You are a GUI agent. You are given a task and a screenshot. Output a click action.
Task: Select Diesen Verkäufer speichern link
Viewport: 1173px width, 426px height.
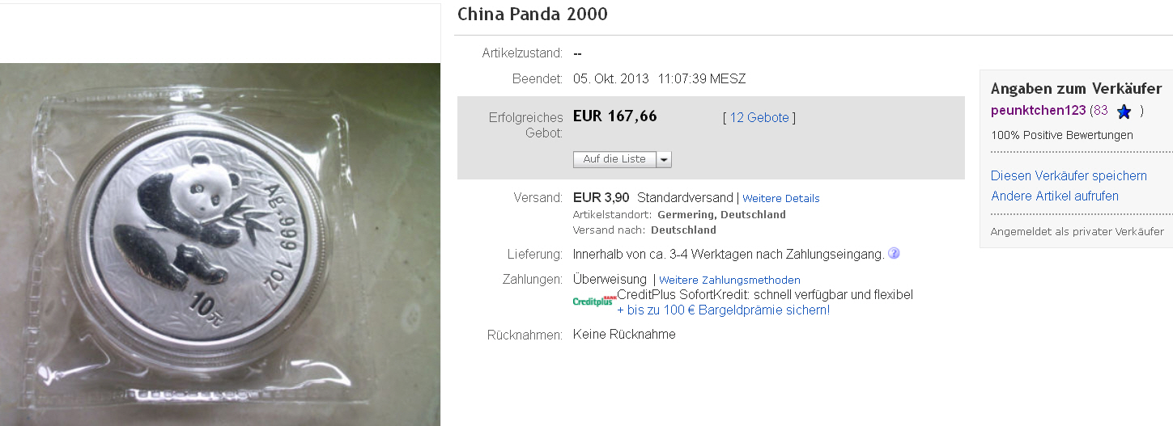point(1069,175)
